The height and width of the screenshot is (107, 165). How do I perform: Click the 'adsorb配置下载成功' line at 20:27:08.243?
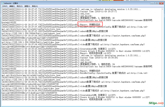tap(74, 36)
